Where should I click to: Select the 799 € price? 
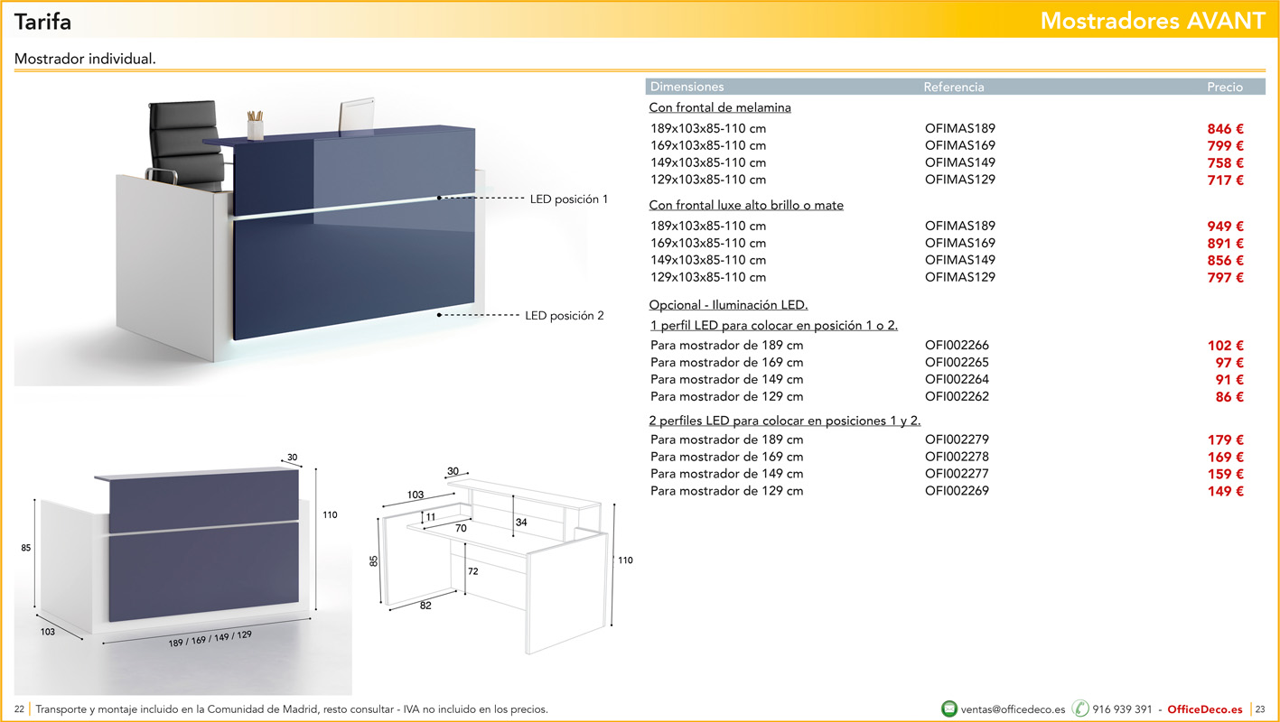click(x=1226, y=146)
